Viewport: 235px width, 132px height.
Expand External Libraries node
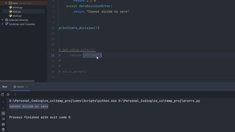click(2, 20)
